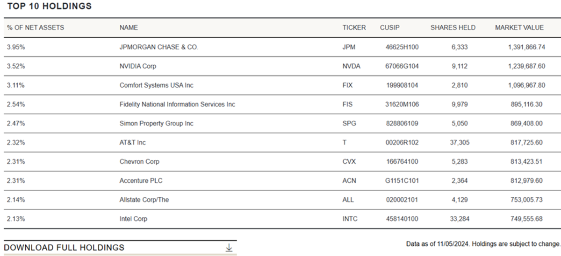
Task: Click the Accenture PLC CUSIP G1151C101
Action: [403, 181]
